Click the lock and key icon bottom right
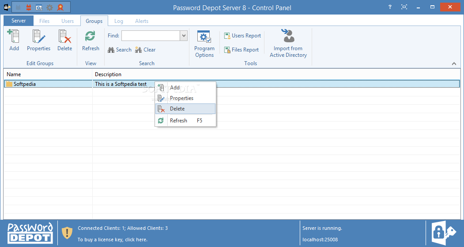Viewport: 464px width, 247px height. (x=444, y=233)
